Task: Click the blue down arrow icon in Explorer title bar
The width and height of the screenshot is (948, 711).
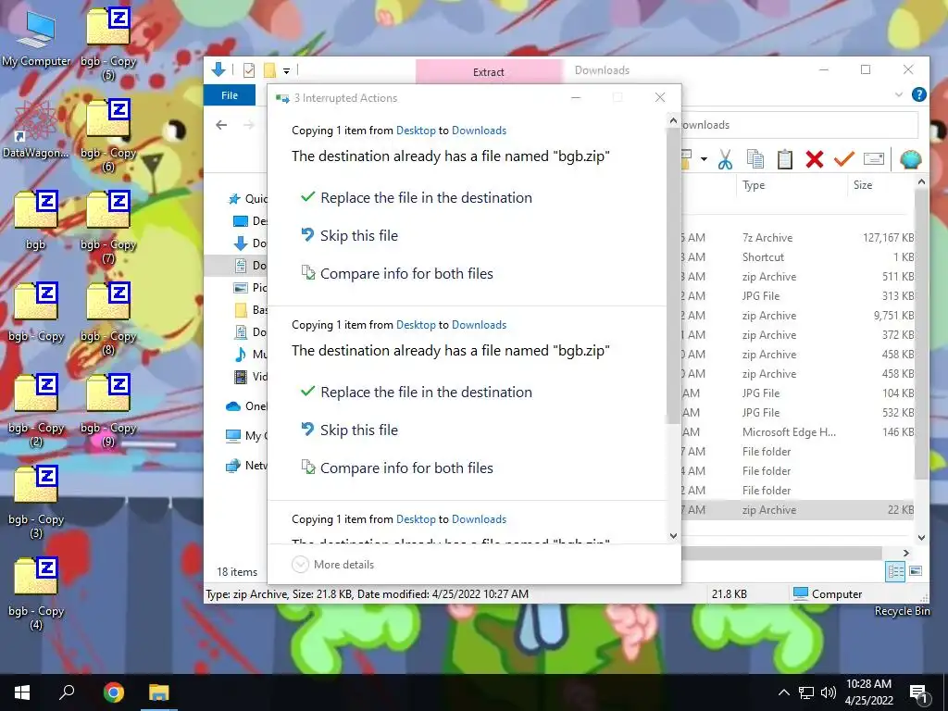Action: coord(218,70)
